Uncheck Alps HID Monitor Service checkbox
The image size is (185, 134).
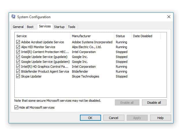pos(18,47)
